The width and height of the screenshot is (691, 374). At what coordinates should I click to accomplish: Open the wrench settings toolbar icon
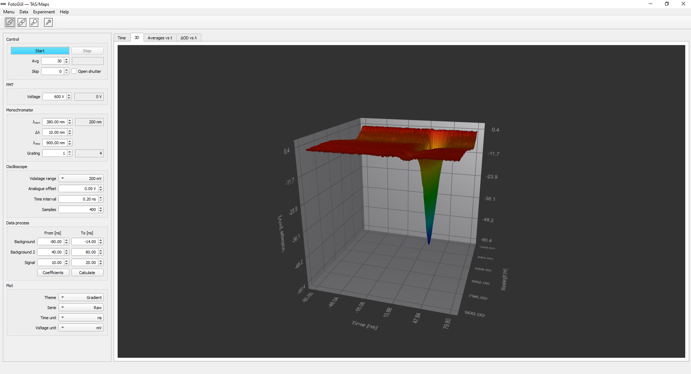[48, 22]
